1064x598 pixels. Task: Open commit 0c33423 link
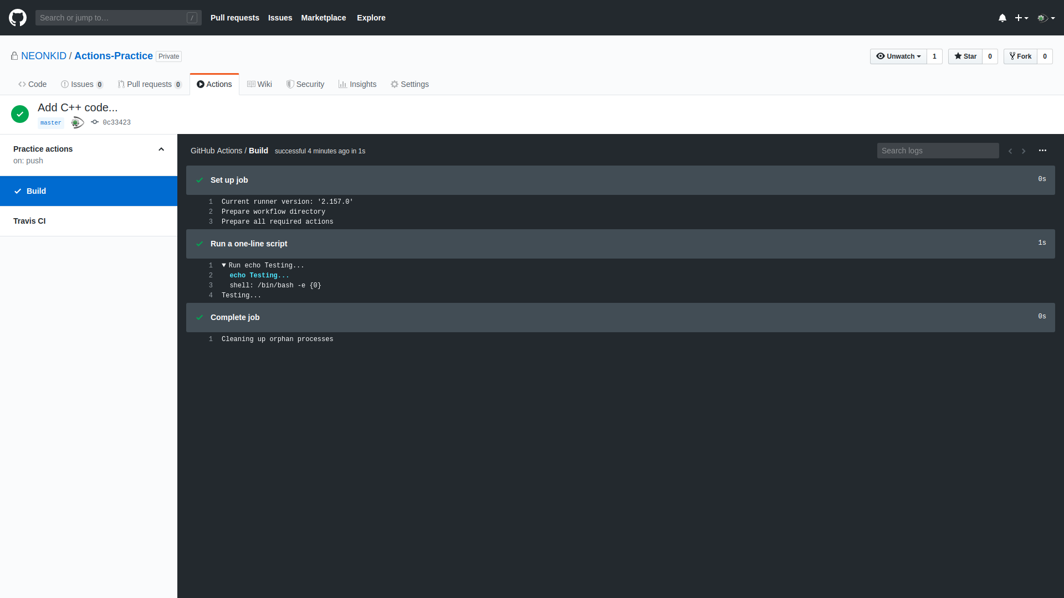click(116, 122)
